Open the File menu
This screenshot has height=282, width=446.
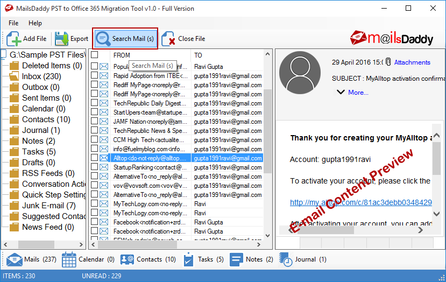[13, 23]
